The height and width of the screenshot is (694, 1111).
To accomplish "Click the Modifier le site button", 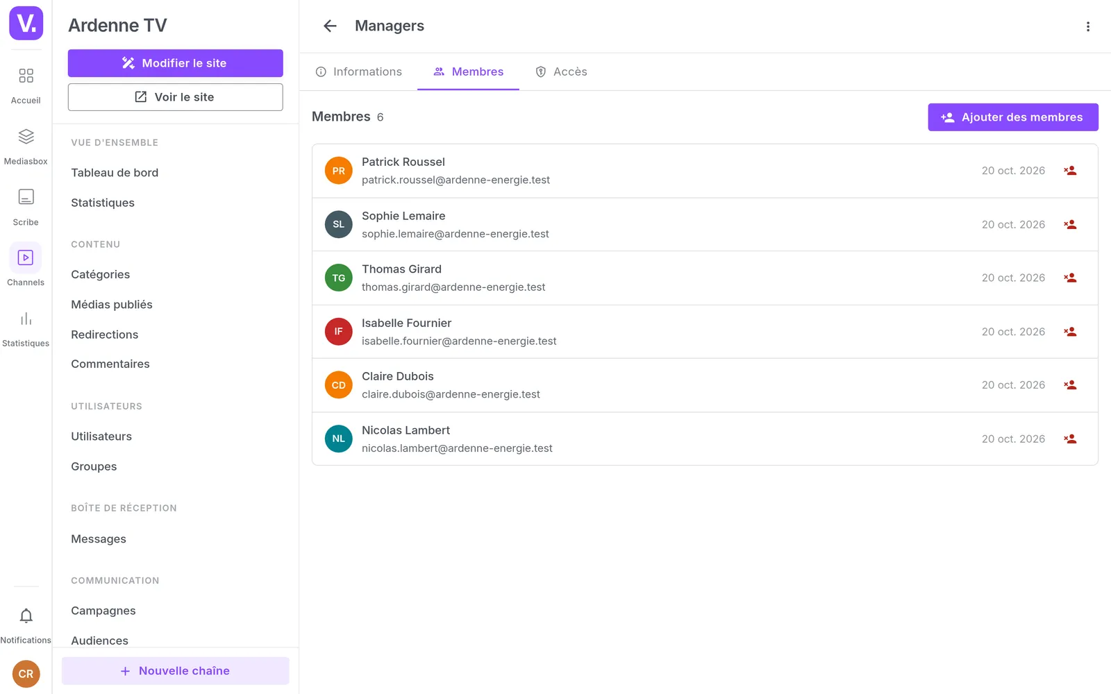I will (175, 63).
